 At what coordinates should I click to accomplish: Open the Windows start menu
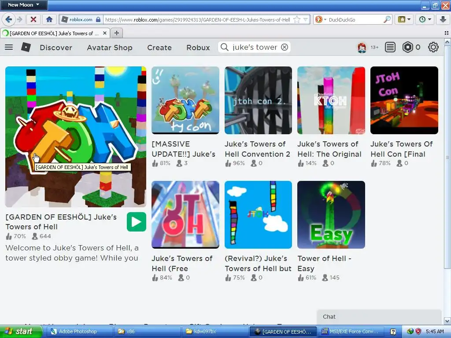coord(21,331)
